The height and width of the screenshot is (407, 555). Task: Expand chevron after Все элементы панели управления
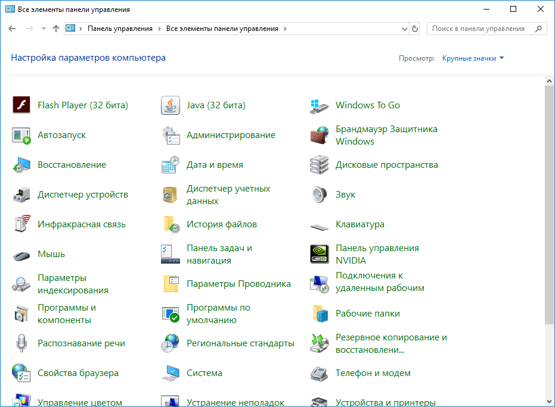coord(286,29)
